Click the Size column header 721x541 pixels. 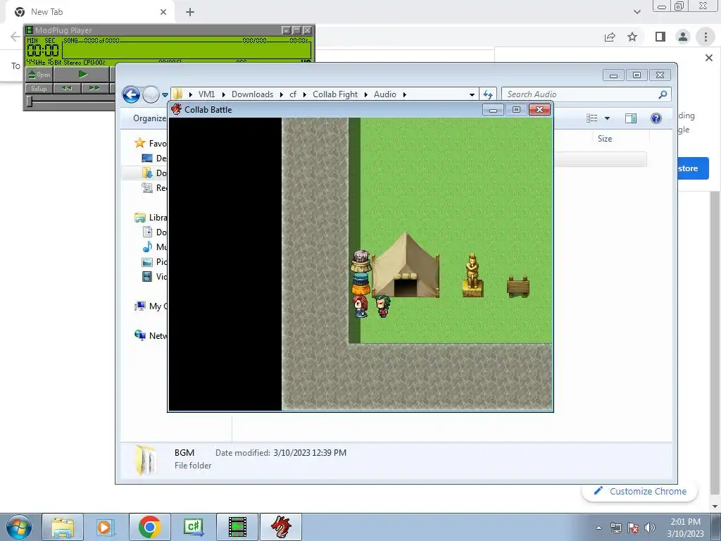pos(605,139)
